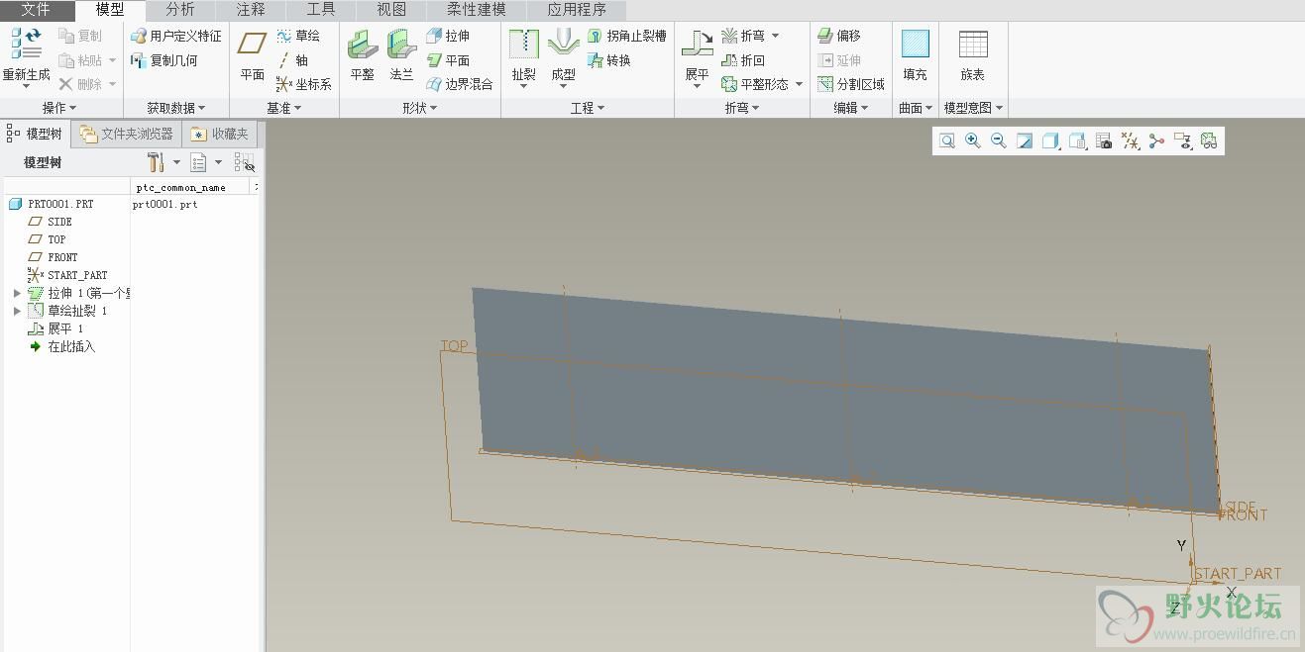Expand the 形状 group menu
Viewport: 1305px width, 652px height.
coord(420,108)
